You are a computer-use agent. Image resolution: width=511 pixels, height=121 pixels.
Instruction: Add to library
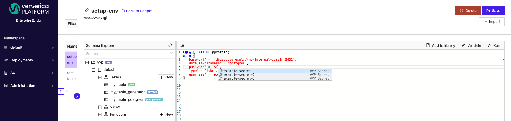(x=441, y=45)
